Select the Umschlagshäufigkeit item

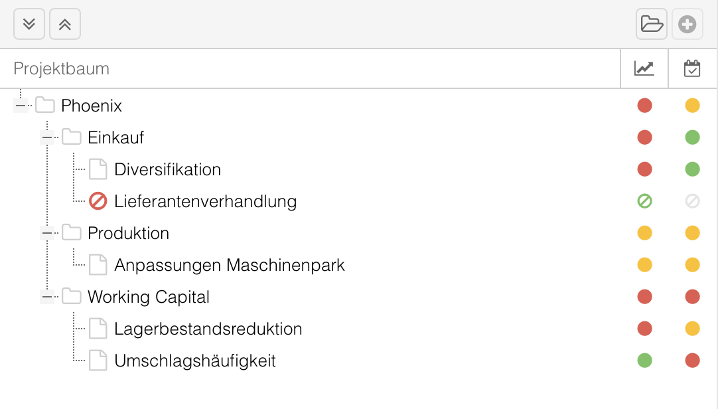tap(194, 361)
